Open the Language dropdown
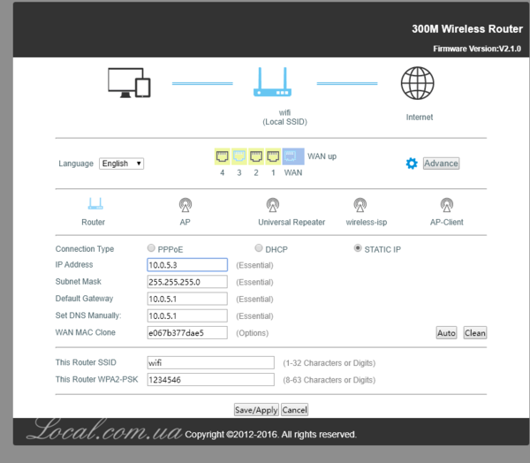 pyautogui.click(x=121, y=163)
